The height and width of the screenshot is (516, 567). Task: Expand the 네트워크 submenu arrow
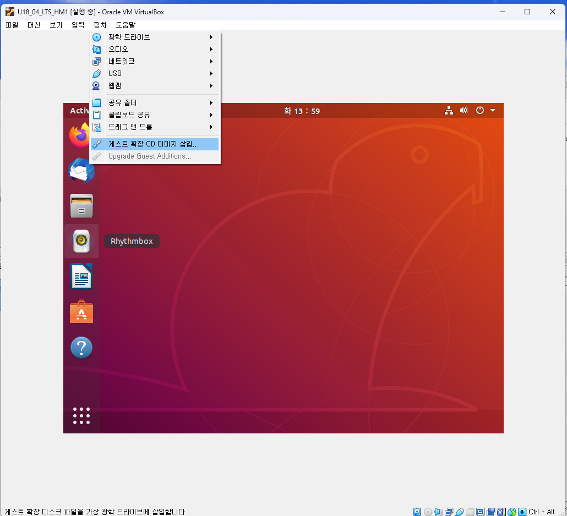click(211, 61)
